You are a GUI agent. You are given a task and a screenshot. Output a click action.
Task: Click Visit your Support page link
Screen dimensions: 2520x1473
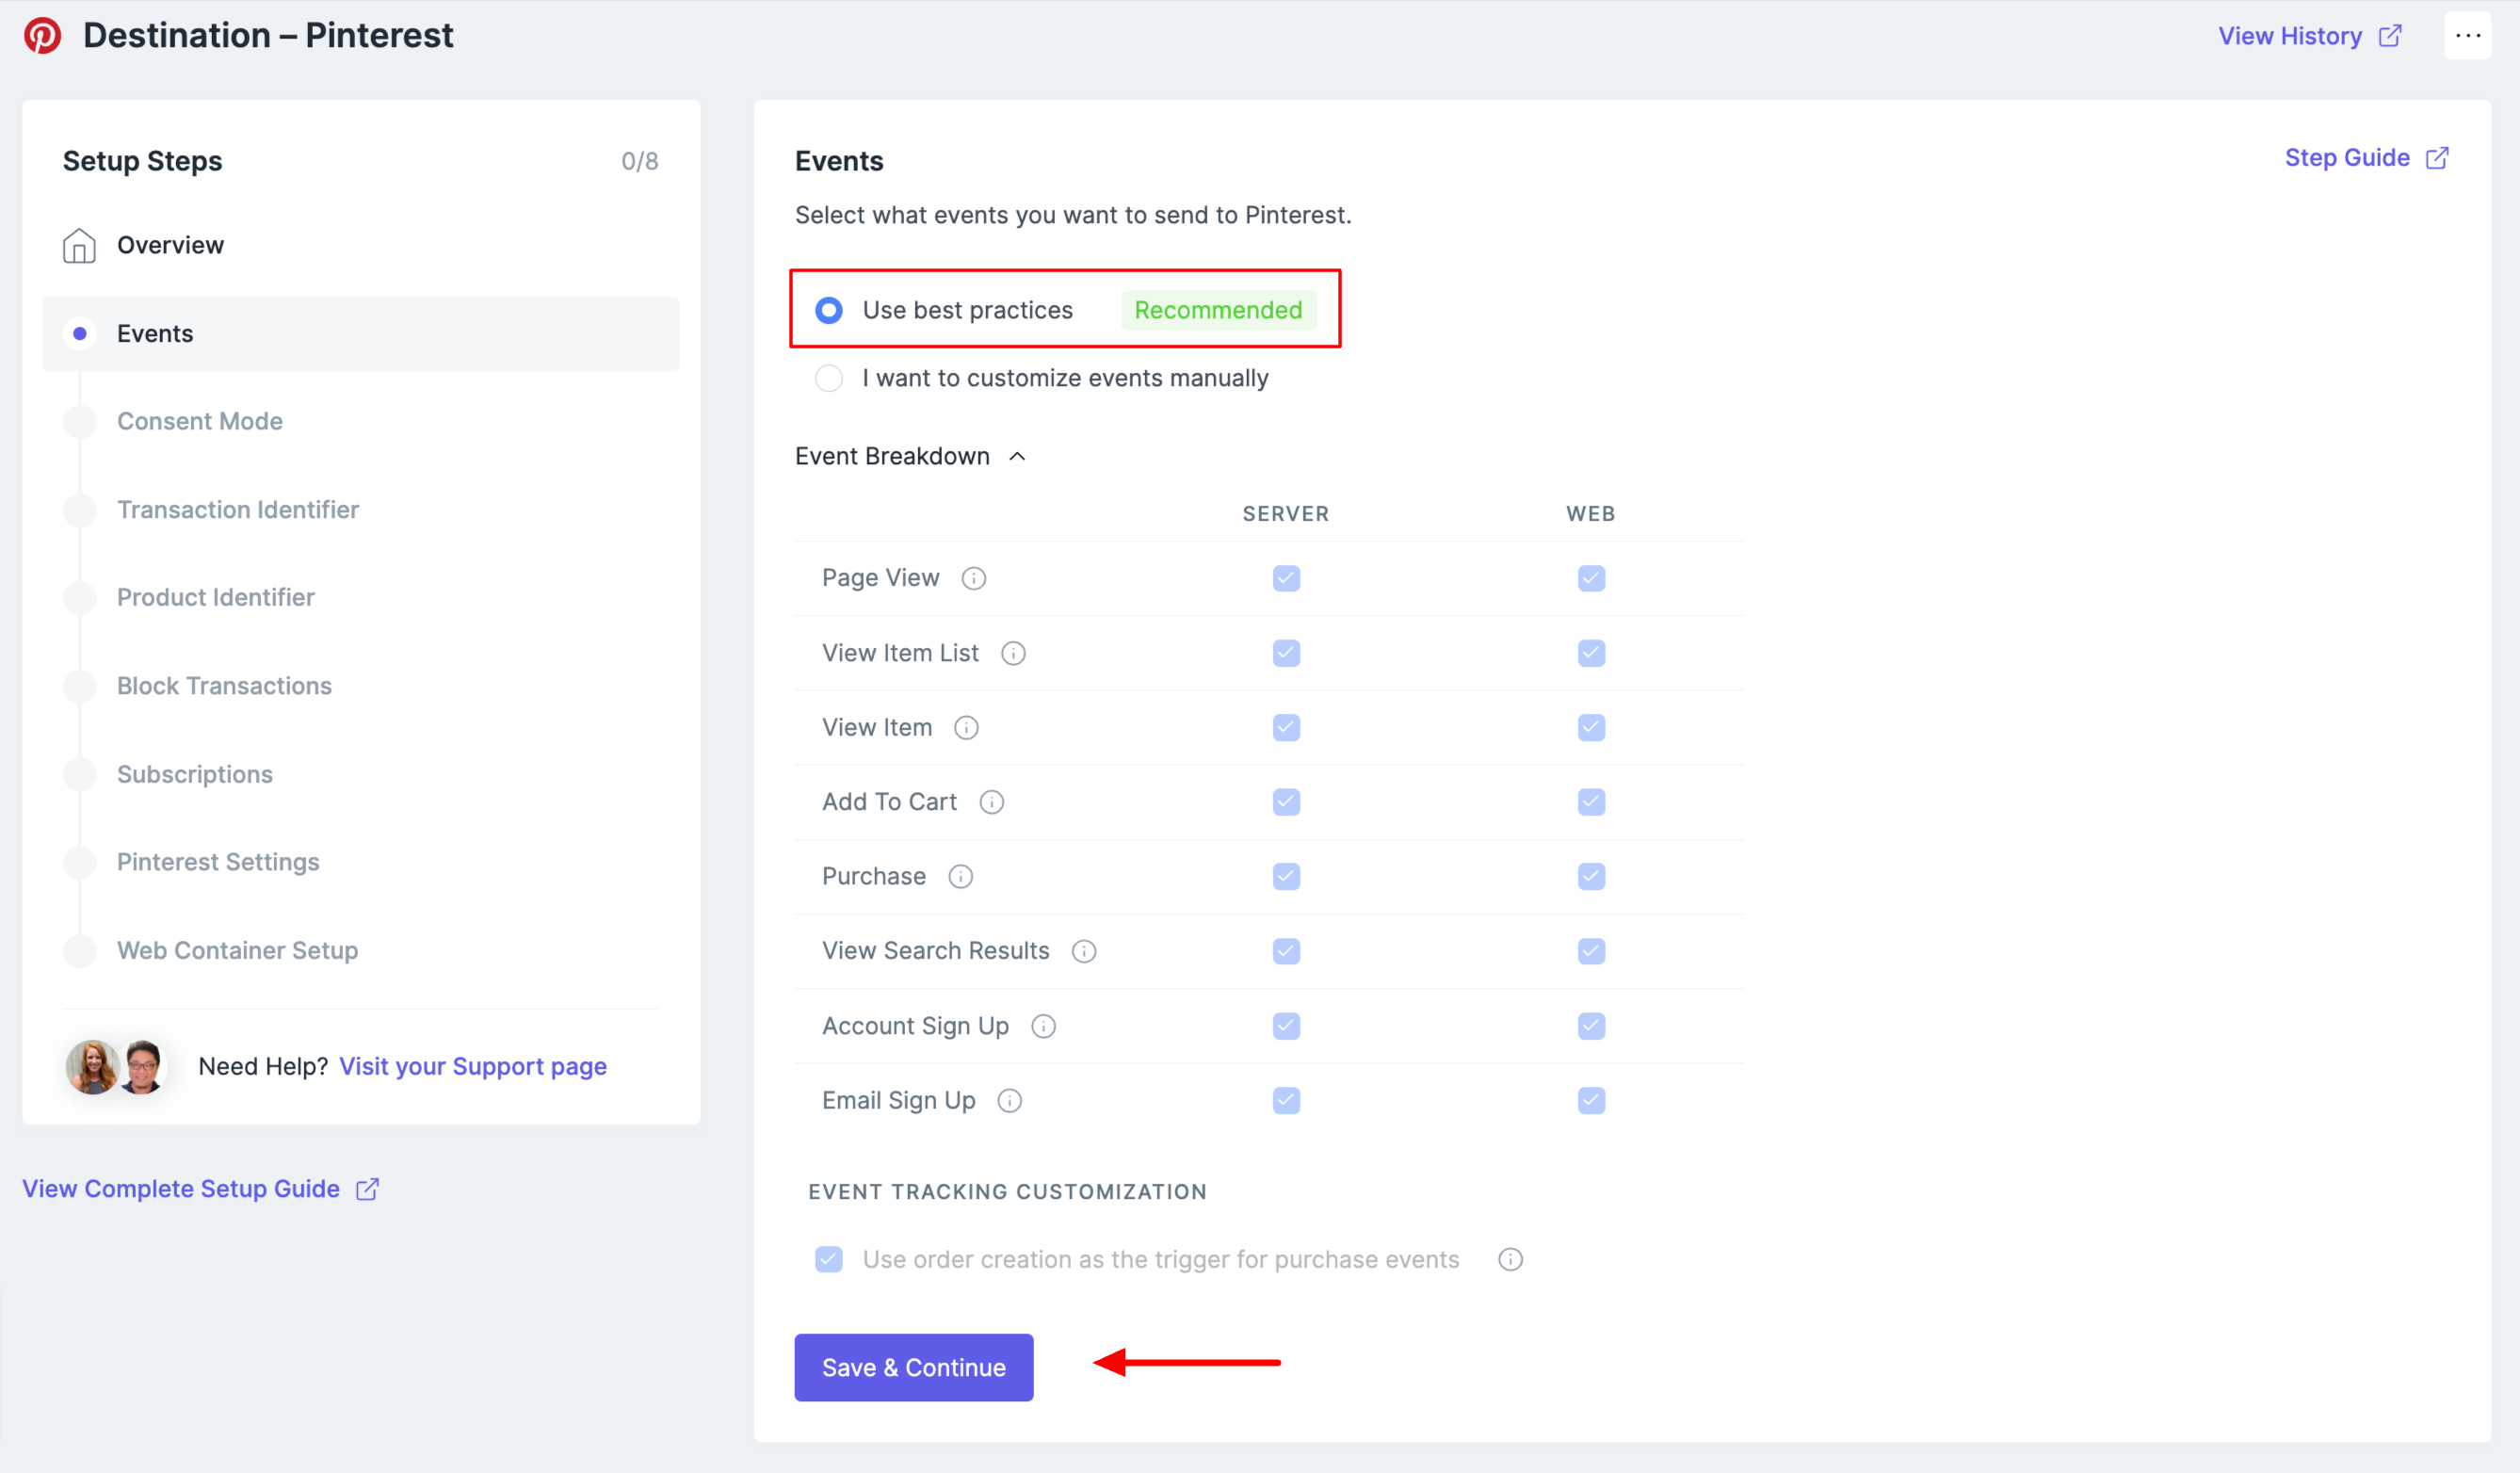(x=472, y=1066)
